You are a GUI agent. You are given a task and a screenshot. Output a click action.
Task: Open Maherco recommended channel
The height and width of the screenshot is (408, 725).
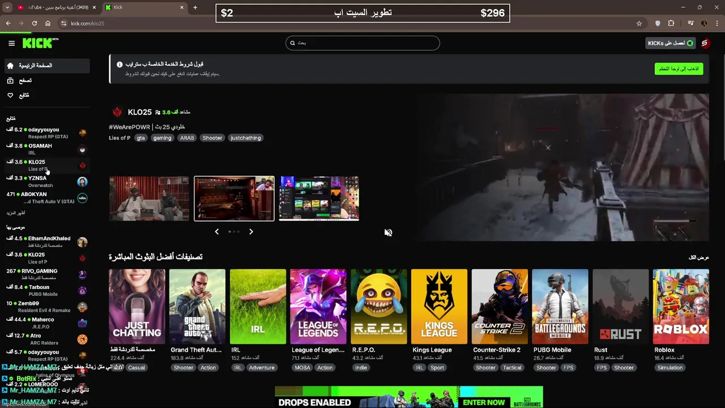(48, 323)
